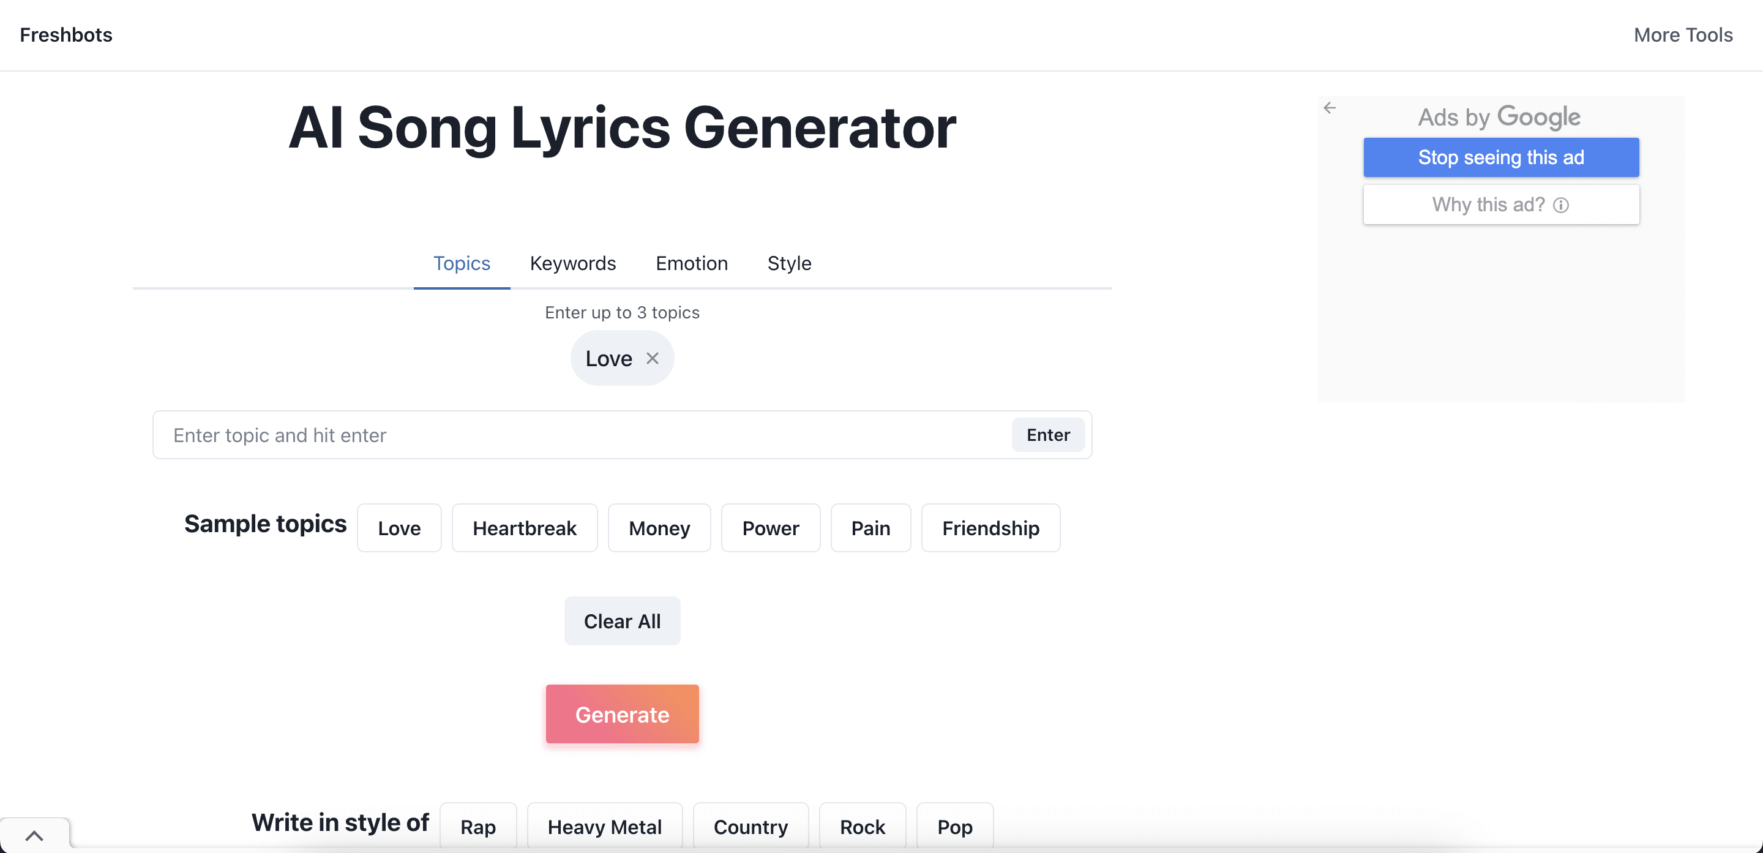Click the Enter button in input
1763x853 pixels.
point(1048,434)
